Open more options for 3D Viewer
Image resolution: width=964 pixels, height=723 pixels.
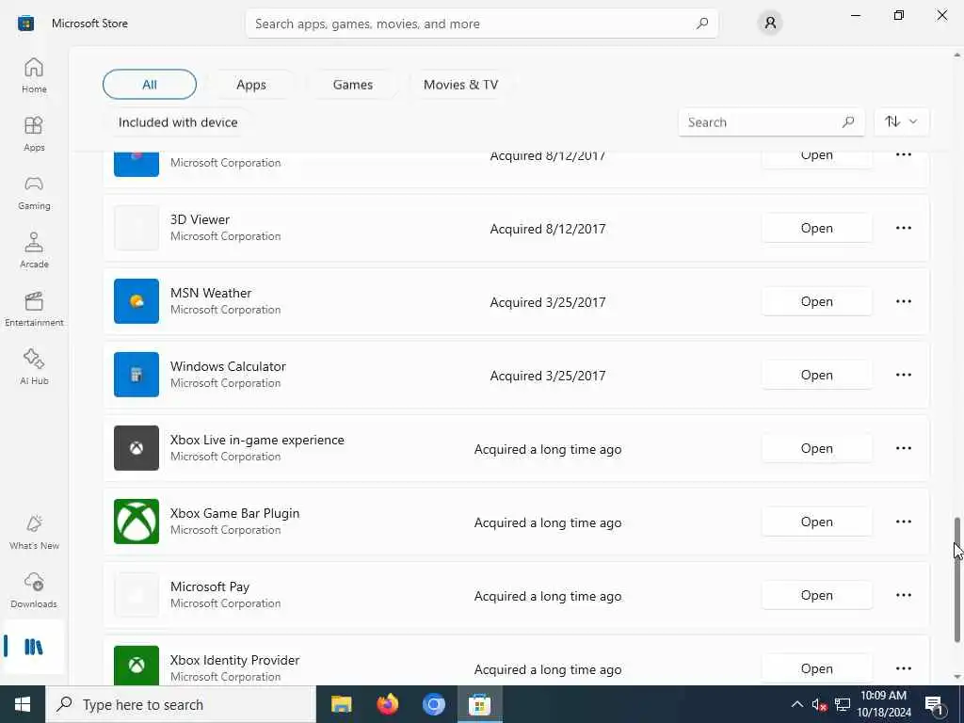903,228
